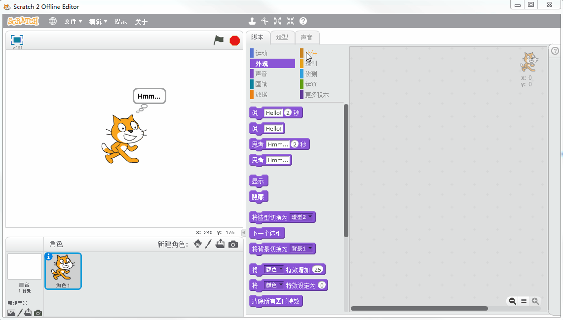Click the seconds value in 说 block
This screenshot has height=320, width=563.
pyautogui.click(x=288, y=112)
